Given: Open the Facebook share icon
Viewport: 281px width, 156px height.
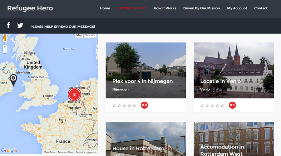Looking at the screenshot, I should (8, 26).
